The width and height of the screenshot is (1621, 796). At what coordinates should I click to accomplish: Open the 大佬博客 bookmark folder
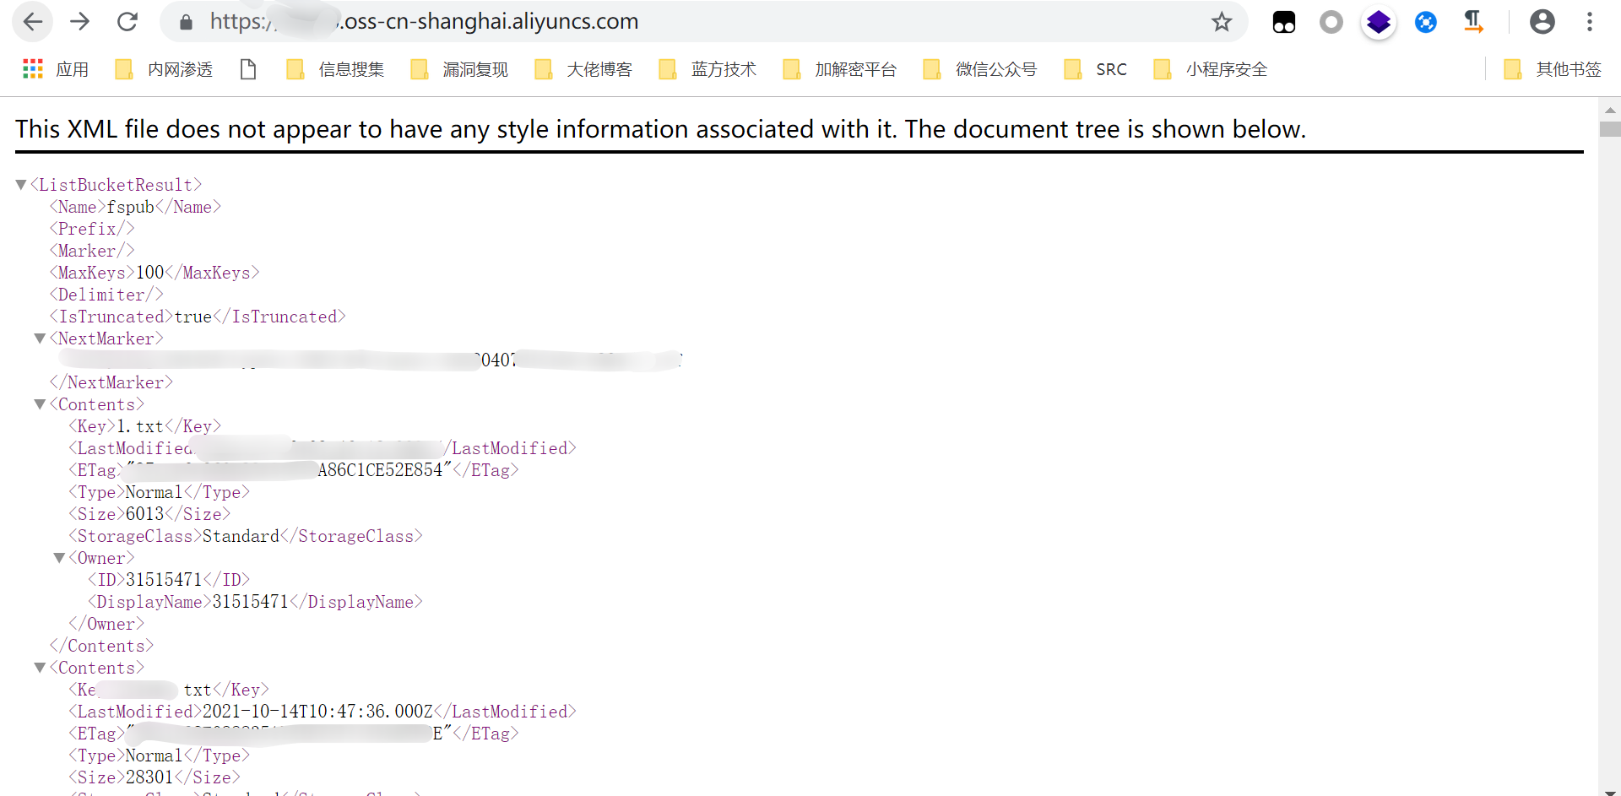coord(583,69)
